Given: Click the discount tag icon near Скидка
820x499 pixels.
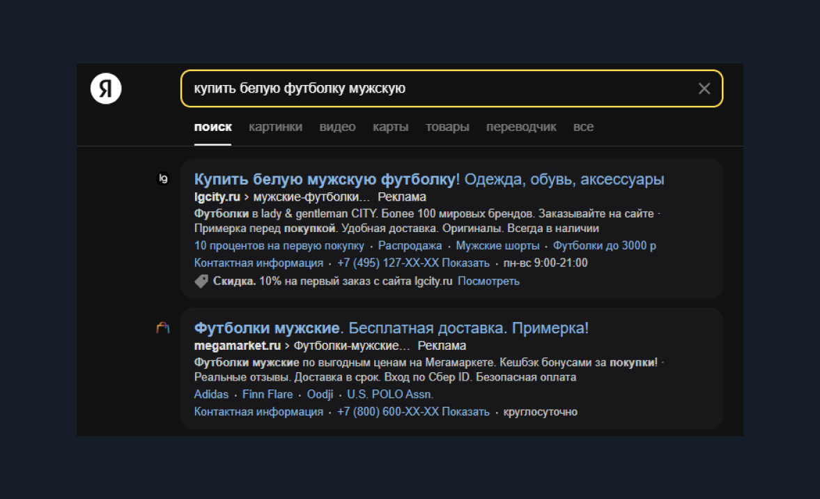Looking at the screenshot, I should (x=201, y=282).
